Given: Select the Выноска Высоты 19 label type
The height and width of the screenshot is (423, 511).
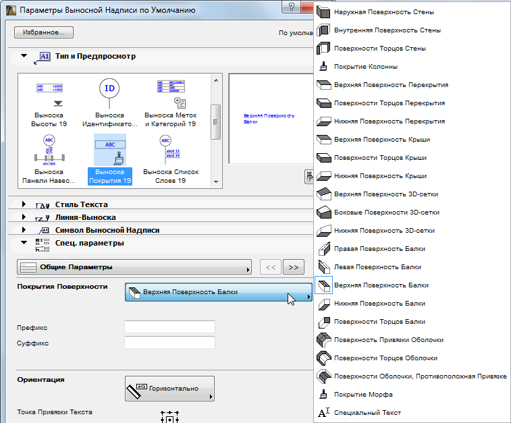Looking at the screenshot, I should coord(49,103).
